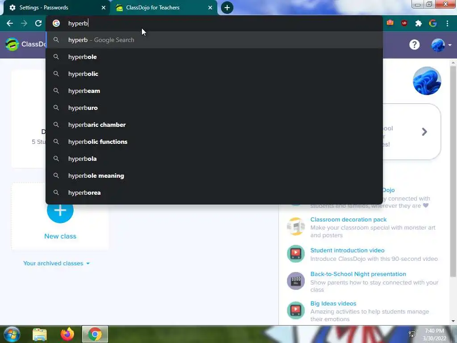Open 'Classroom decoration pack' link

[x=348, y=219]
